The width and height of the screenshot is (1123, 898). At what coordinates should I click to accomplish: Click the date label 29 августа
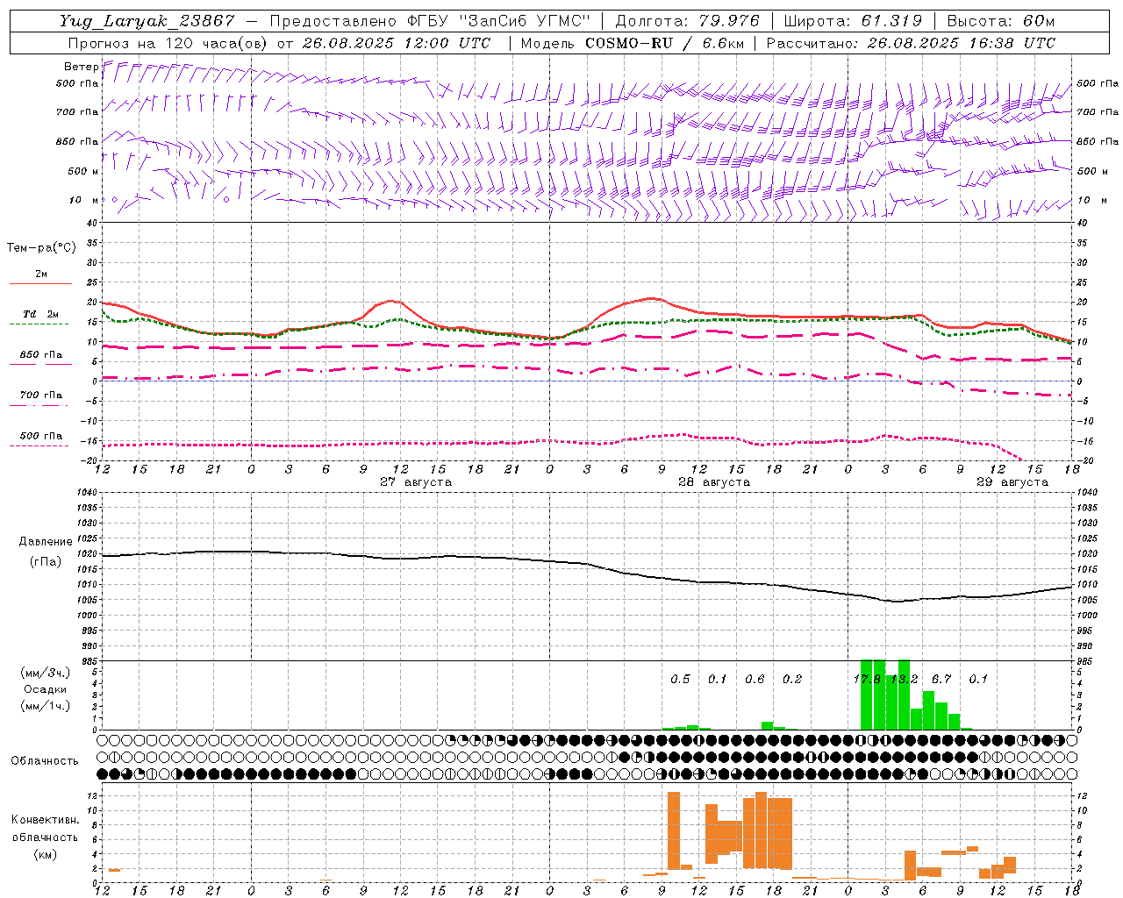[1012, 482]
